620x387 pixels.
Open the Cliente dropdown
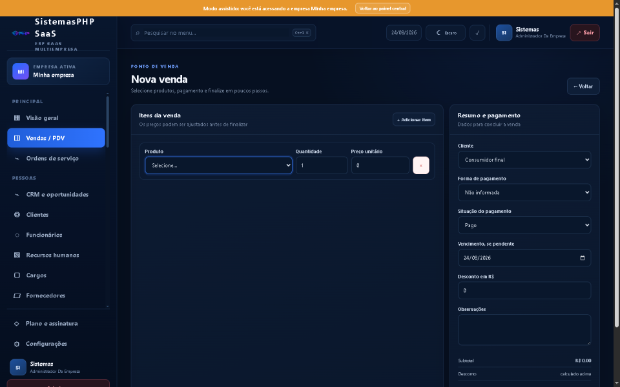pyautogui.click(x=524, y=160)
